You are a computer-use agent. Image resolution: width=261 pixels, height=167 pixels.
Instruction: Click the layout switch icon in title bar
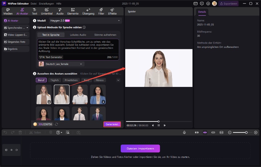tap(195, 4)
